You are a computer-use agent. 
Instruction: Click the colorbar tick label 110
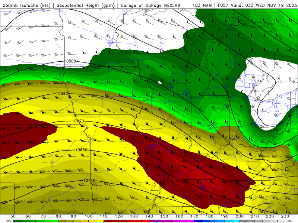104,216
